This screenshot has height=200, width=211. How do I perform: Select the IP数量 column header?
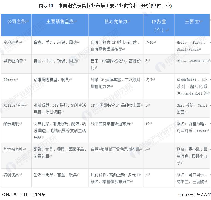[159, 25]
